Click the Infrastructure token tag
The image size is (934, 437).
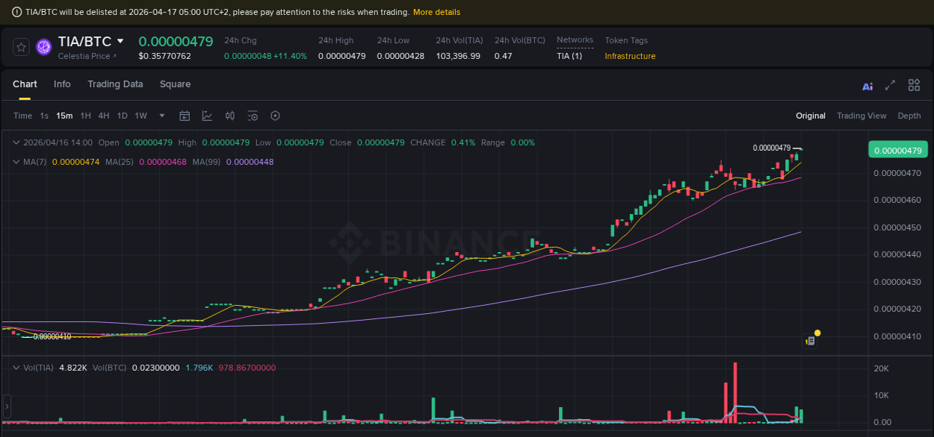point(630,56)
